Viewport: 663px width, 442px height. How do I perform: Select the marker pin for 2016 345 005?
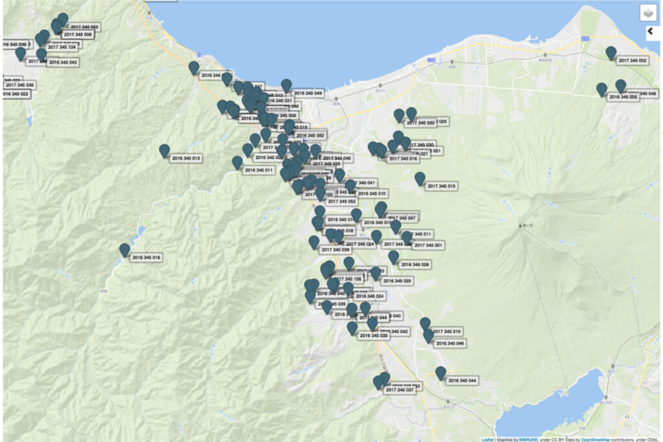[602, 89]
